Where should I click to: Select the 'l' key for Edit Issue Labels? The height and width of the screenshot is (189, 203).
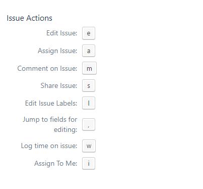[89, 103]
